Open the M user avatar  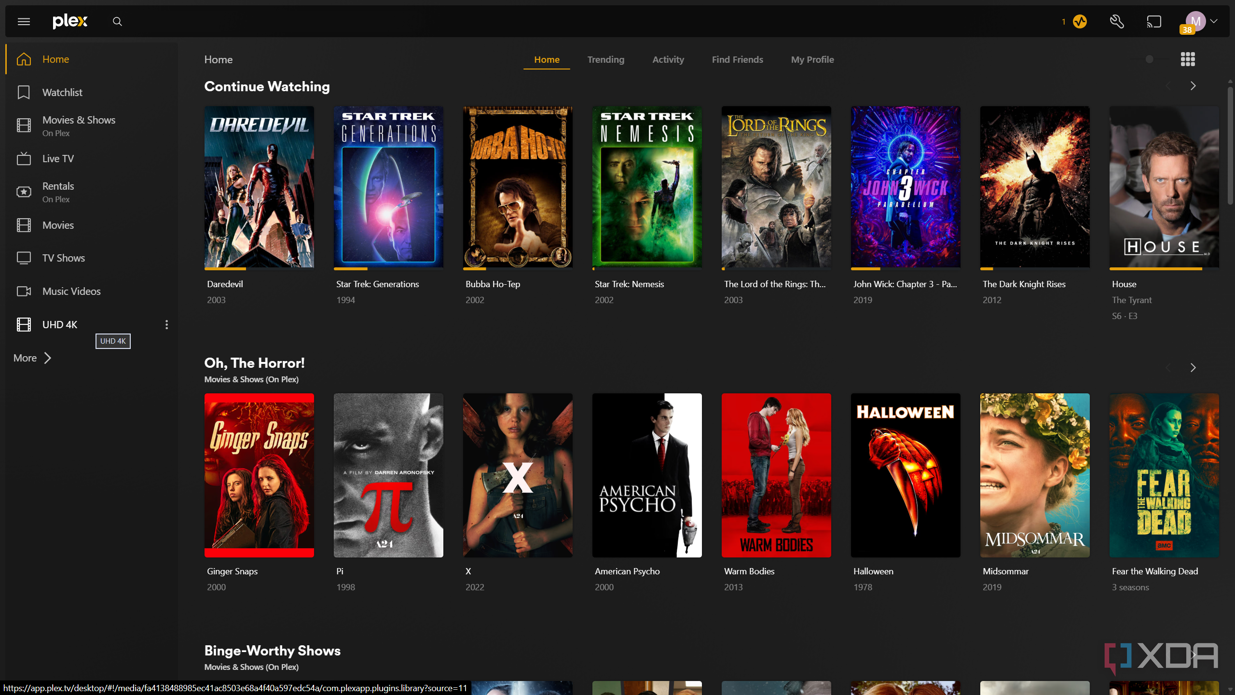1195,21
